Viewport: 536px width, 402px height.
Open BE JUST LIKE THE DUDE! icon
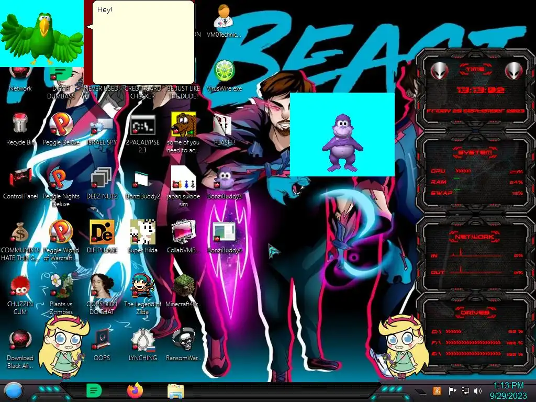click(183, 92)
